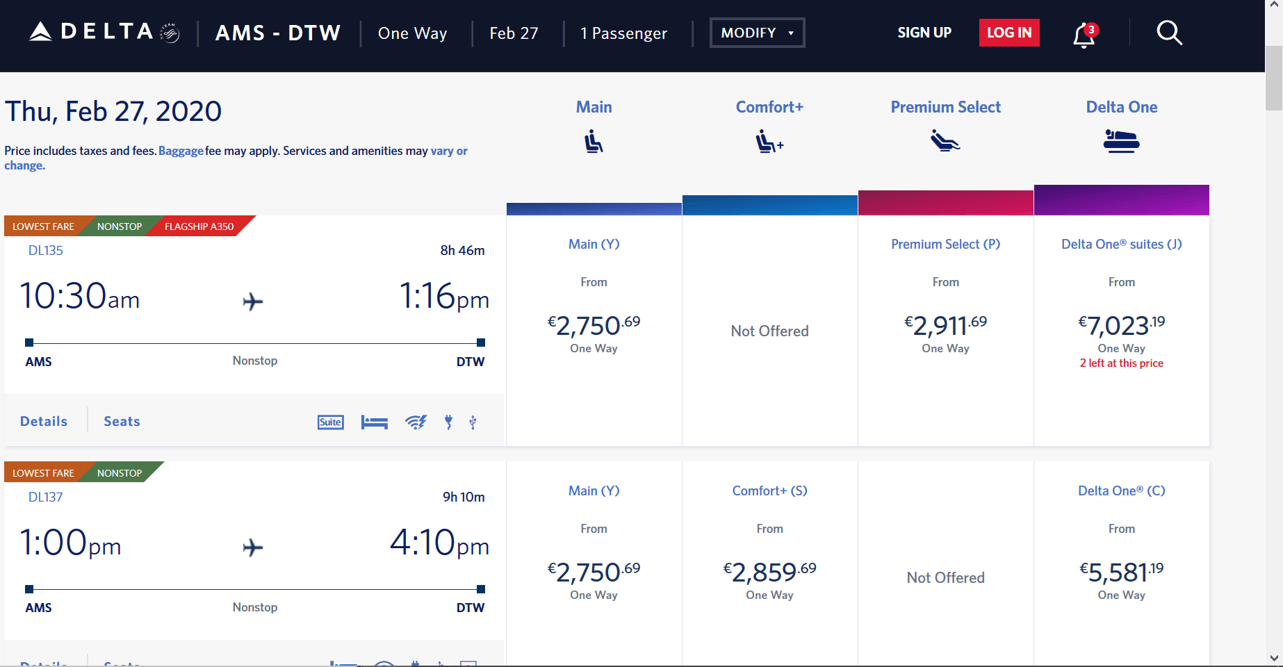Click '1 Passenger' in the header
This screenshot has width=1283, height=667.
pos(624,33)
